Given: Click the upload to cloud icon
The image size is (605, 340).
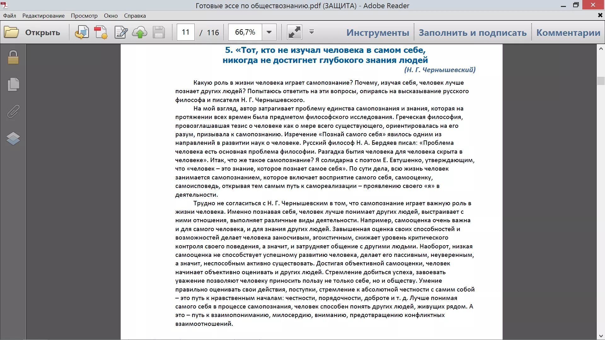Looking at the screenshot, I should [140, 32].
